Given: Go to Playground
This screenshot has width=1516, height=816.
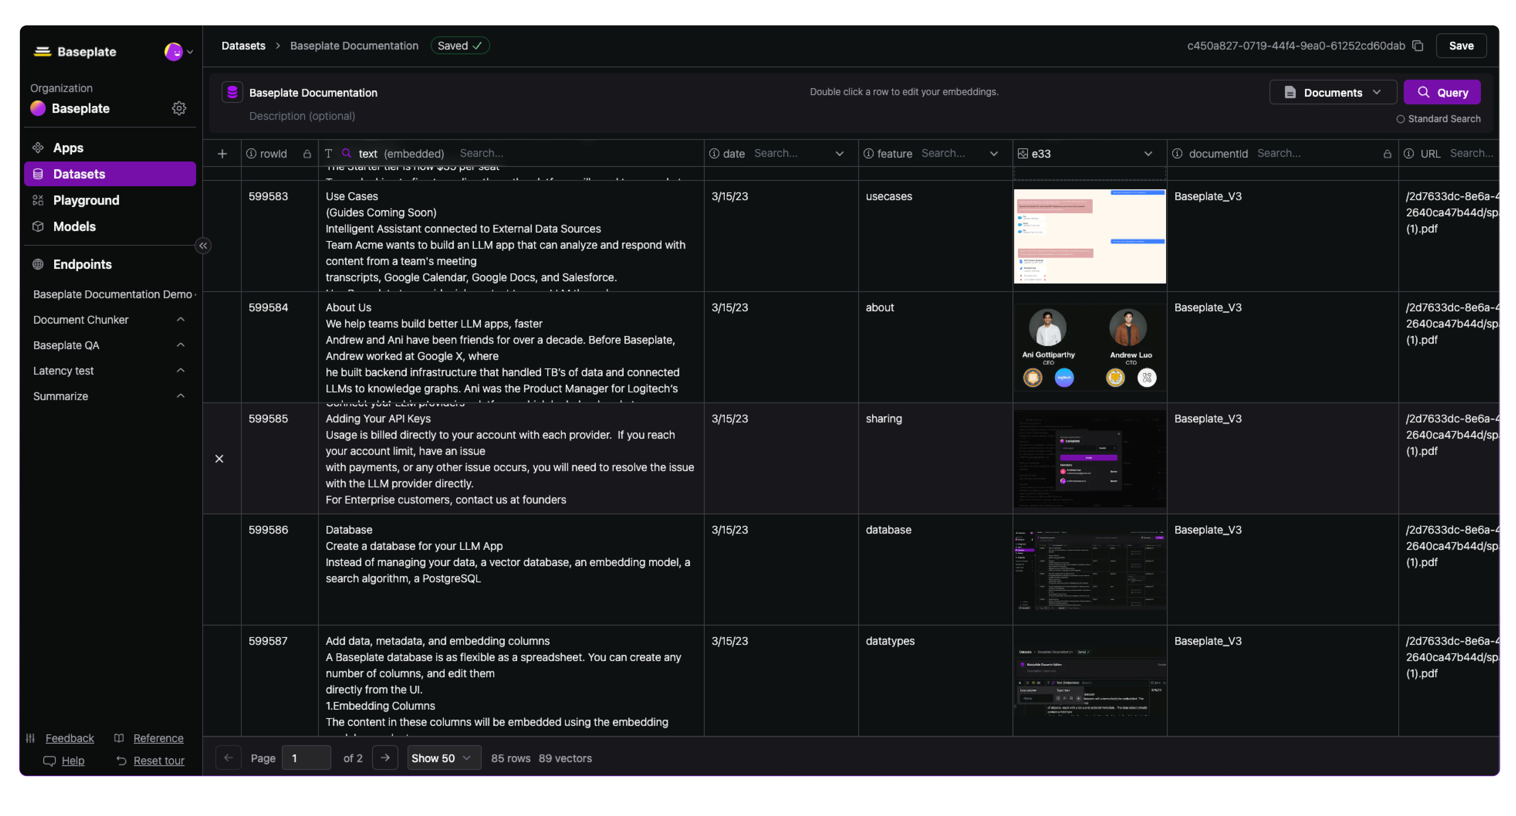Looking at the screenshot, I should pos(110,200).
